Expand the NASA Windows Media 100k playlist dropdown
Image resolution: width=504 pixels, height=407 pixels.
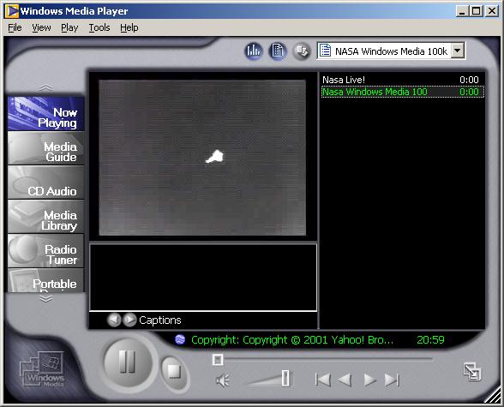coord(458,51)
